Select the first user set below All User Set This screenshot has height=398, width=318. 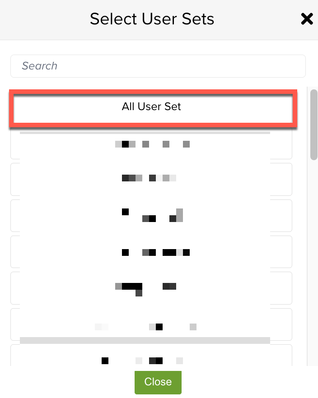coord(151,144)
